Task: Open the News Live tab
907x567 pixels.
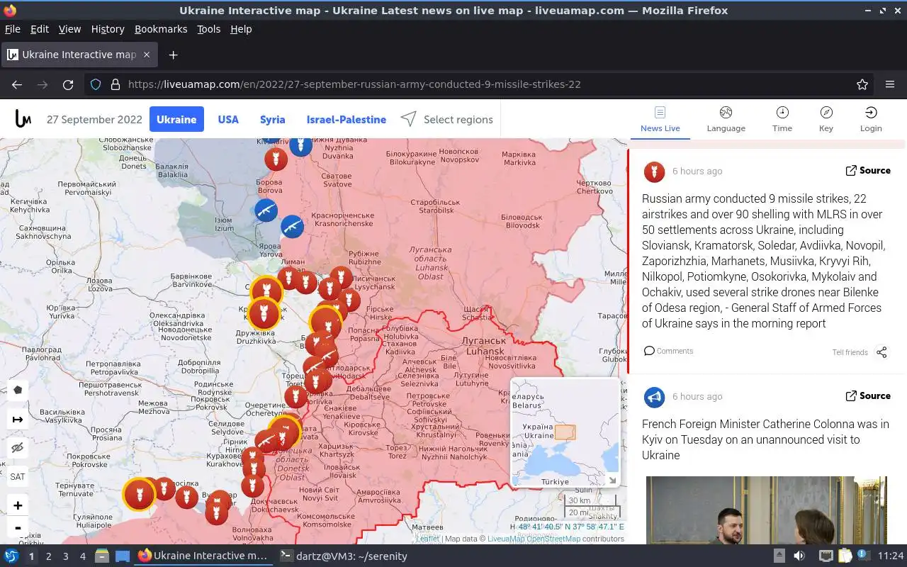Action: [660, 119]
